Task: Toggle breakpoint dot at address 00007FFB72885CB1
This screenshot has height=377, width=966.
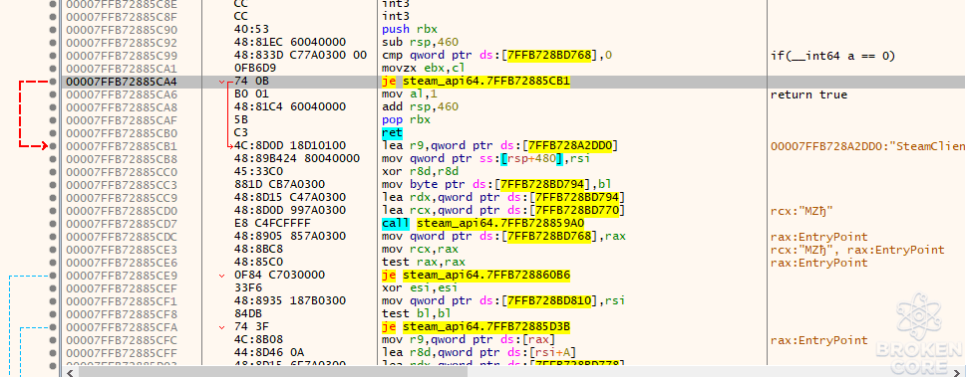Action: point(53,146)
